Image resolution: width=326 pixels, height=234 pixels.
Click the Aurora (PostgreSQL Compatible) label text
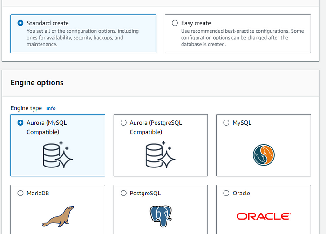156,127
